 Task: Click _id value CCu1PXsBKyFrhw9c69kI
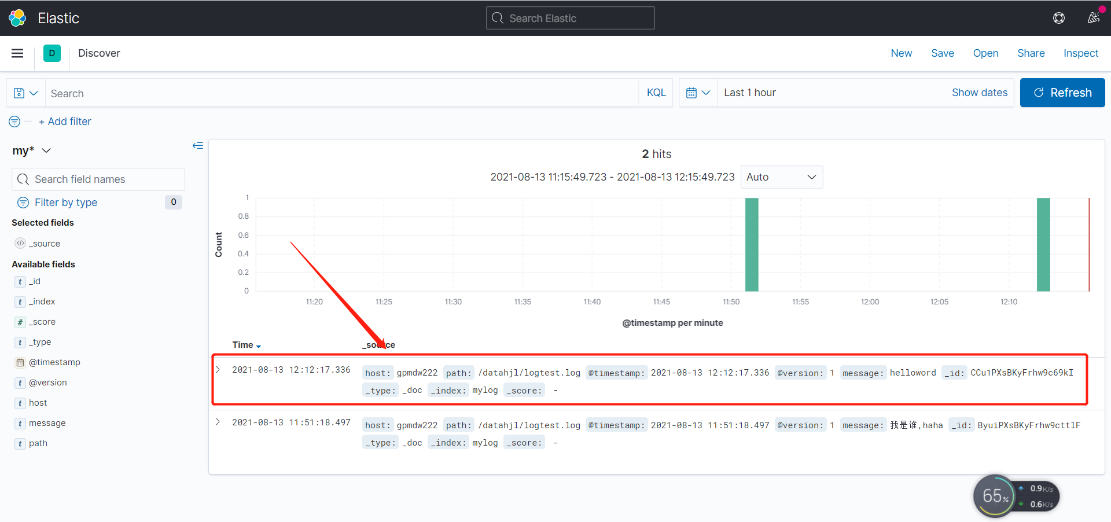(1022, 373)
